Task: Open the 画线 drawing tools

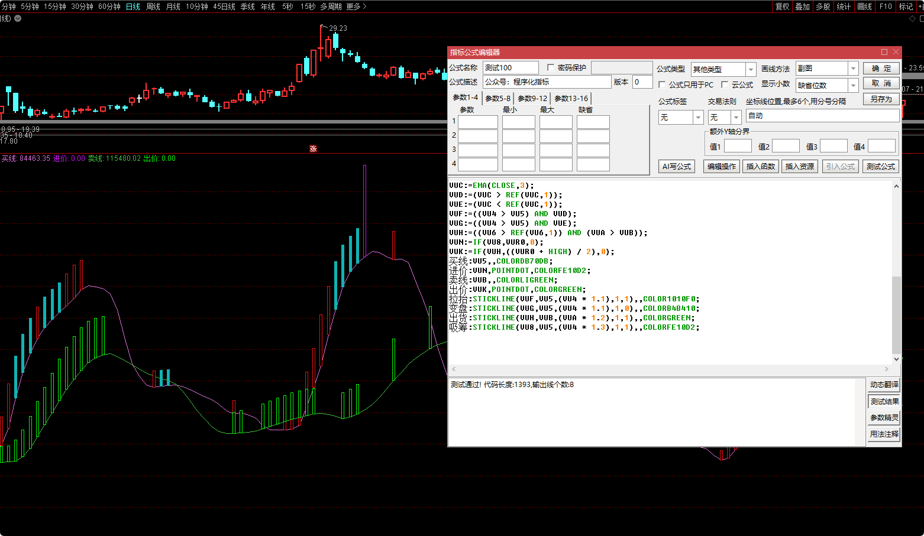Action: pyautogui.click(x=864, y=7)
